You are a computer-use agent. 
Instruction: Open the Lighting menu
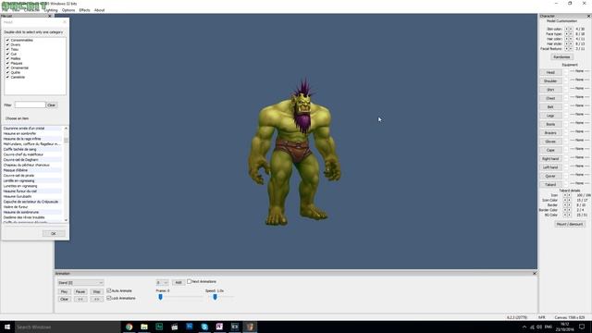coord(51,10)
